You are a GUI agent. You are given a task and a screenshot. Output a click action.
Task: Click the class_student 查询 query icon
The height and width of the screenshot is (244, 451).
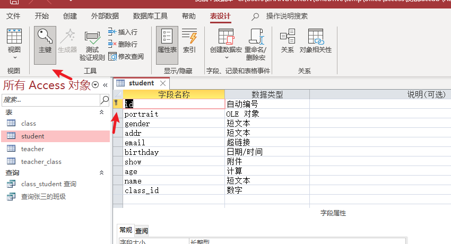pos(11,184)
